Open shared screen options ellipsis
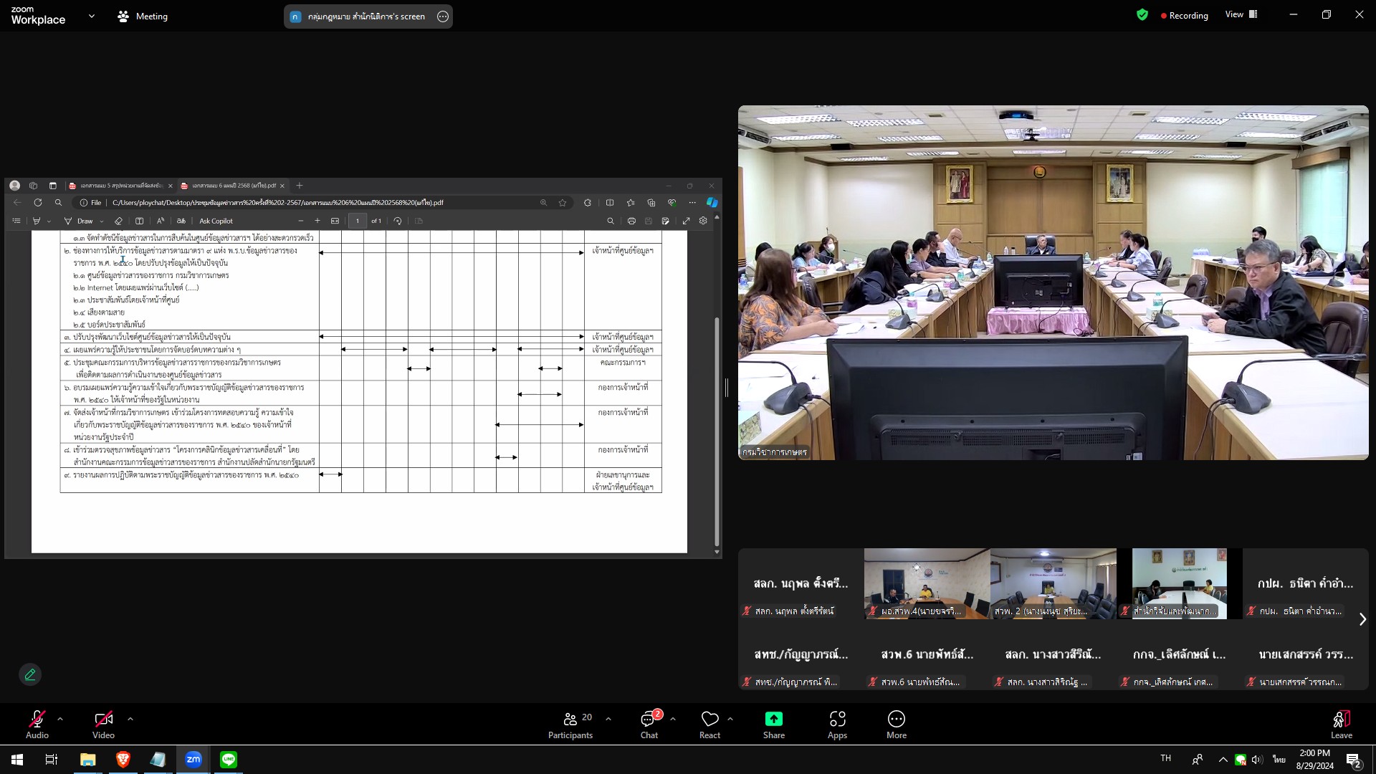This screenshot has width=1376, height=774. (x=443, y=16)
